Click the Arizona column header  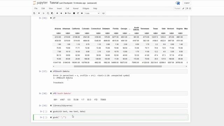click(x=58, y=29)
